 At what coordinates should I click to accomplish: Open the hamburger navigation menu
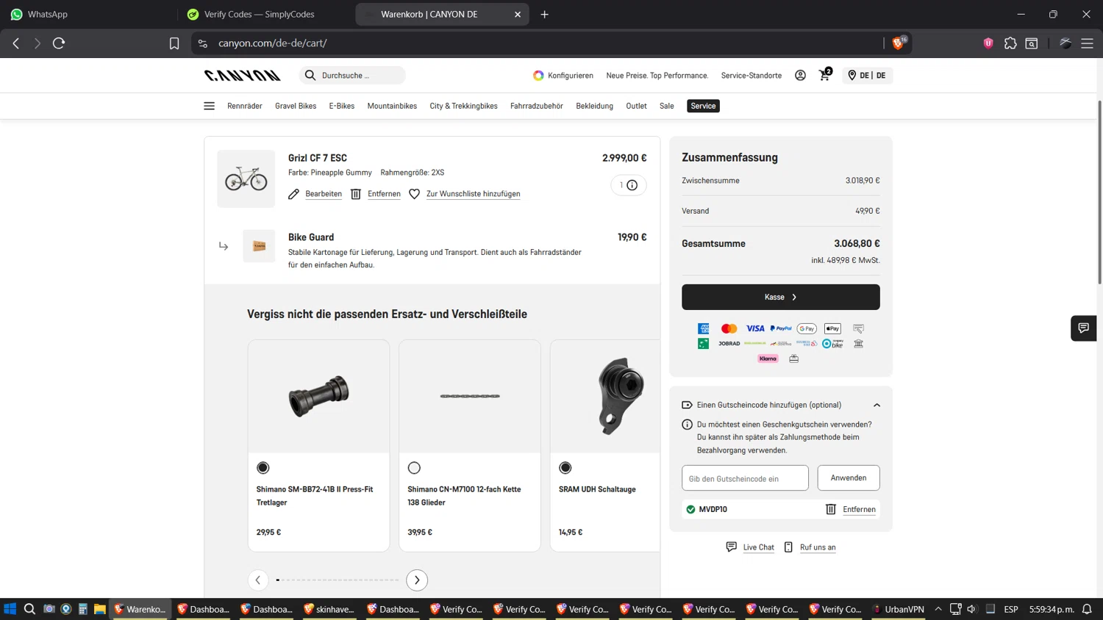(209, 106)
